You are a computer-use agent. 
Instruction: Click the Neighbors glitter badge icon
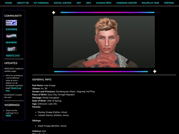click(11, 36)
